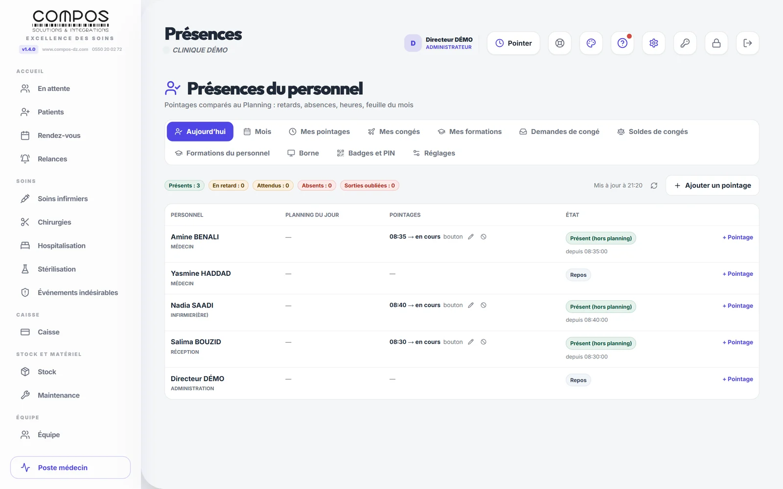Image resolution: width=783 pixels, height=489 pixels.
Task: Open Poste médecin
Action: tap(70, 467)
